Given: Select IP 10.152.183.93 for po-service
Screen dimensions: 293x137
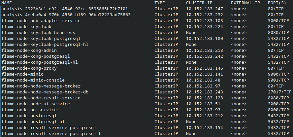Looking at the screenshot, I should pos(203,110).
